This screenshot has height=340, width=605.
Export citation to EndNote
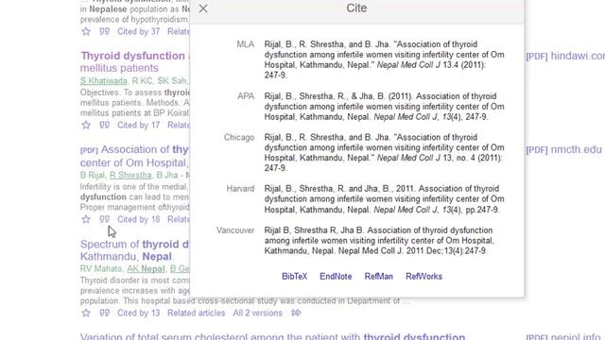click(336, 277)
